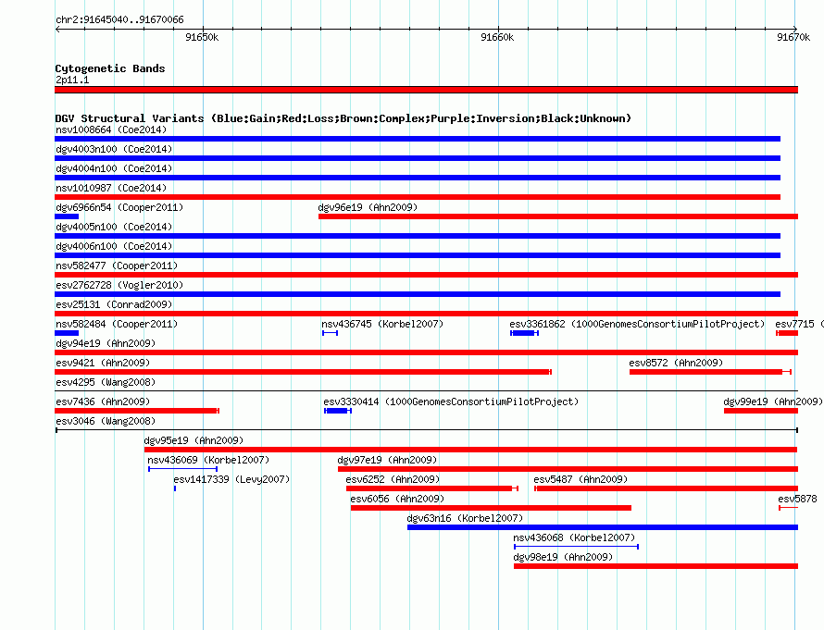Select the dgv63n16 (Korbel2007) blue bar

tap(603, 527)
